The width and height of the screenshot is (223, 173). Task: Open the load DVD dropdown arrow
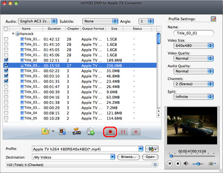[53, 131]
